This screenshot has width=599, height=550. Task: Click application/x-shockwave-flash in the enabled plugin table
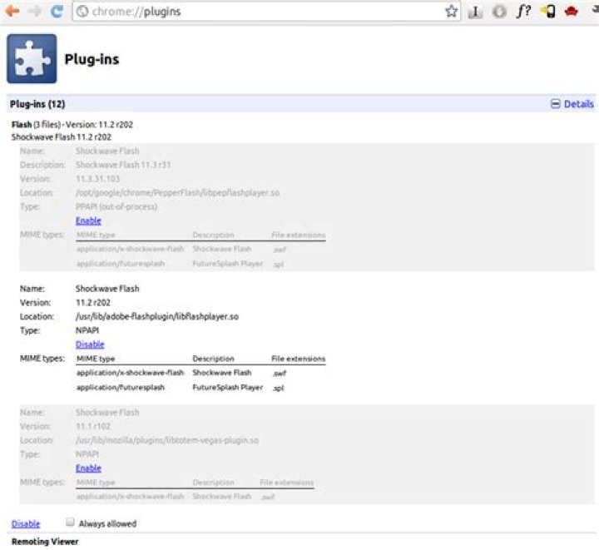click(130, 373)
